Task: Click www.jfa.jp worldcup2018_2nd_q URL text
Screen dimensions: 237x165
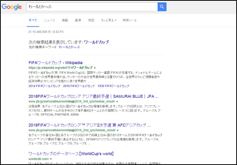Action: tap(72, 130)
